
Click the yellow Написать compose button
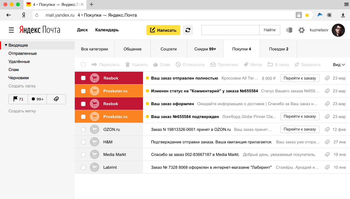pos(163,30)
